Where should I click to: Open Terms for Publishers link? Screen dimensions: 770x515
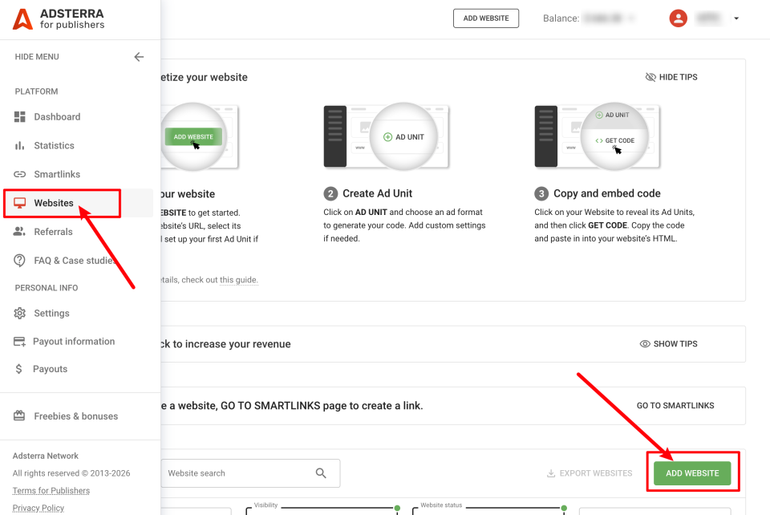51,490
